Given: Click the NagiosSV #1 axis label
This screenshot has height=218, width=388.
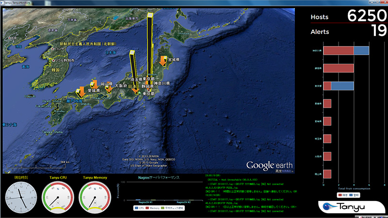Looking at the screenshot, I should click(x=145, y=202).
